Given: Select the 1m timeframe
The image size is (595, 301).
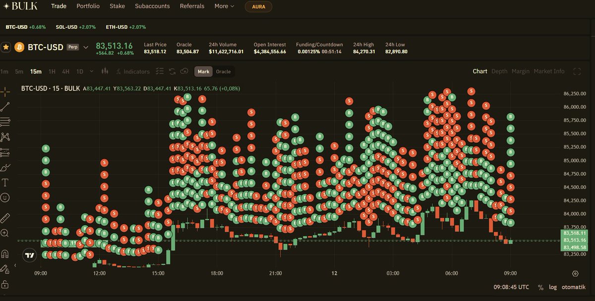Looking at the screenshot, I should (x=4, y=72).
